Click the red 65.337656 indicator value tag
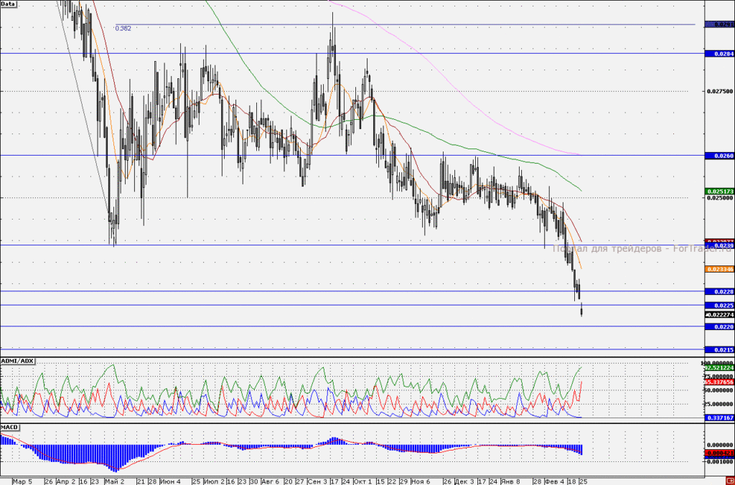 [x=719, y=382]
